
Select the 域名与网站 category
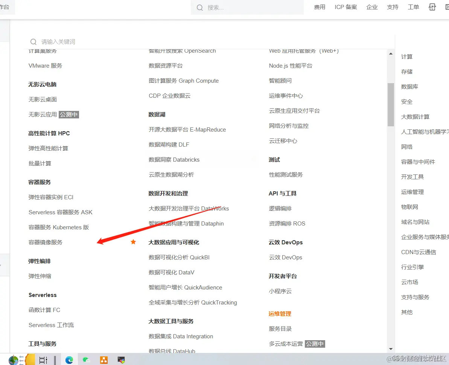click(x=416, y=222)
